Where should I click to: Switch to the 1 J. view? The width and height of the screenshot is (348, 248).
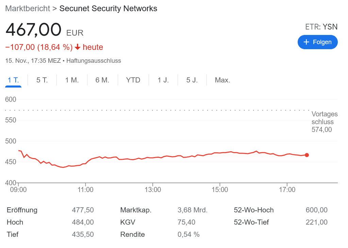click(163, 80)
